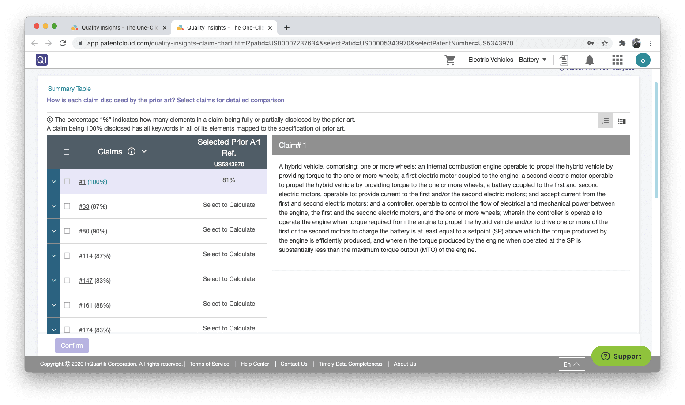Click the info icon beside percentage note
685x405 pixels.
coord(50,120)
